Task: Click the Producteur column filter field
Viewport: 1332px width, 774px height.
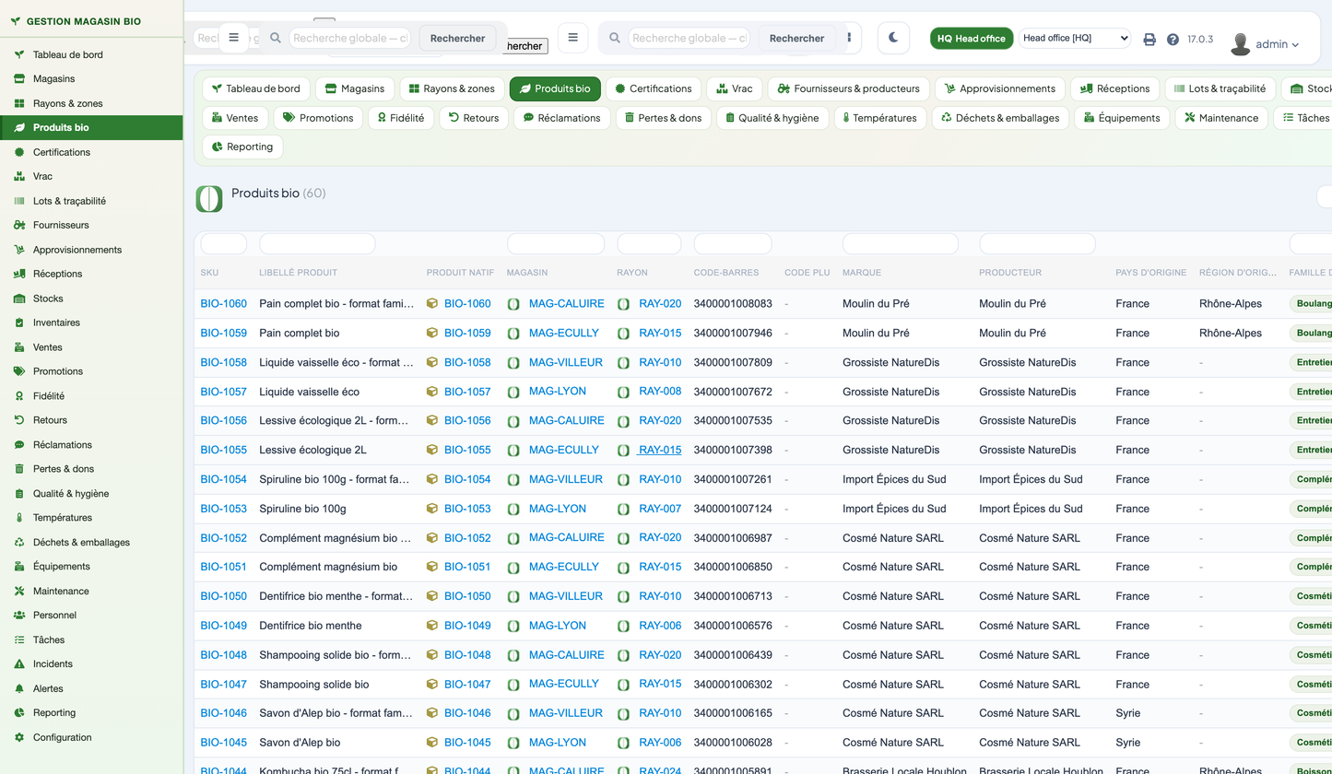Action: 1037,244
